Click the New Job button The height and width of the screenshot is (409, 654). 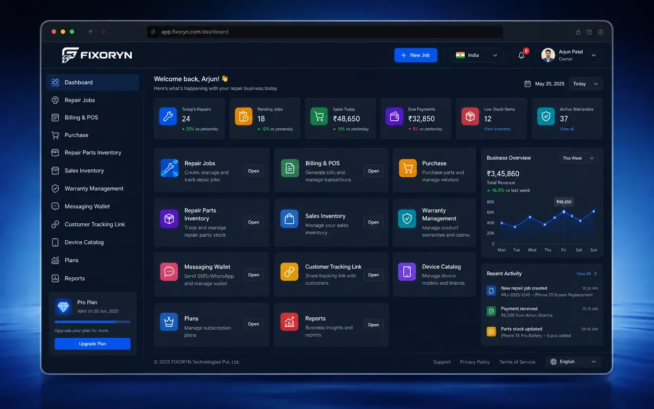click(x=416, y=55)
